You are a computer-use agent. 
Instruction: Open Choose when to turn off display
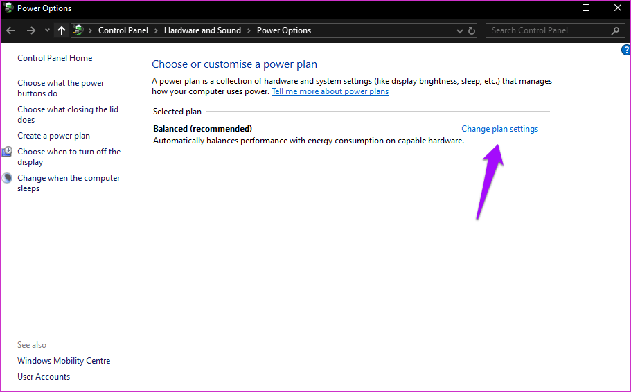69,157
